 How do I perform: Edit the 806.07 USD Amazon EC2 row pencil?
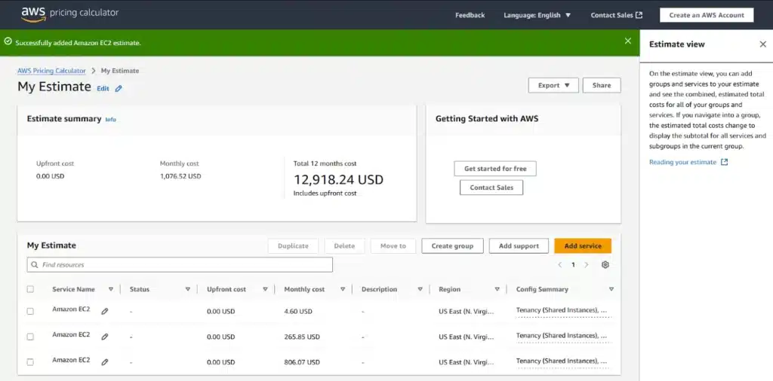tap(104, 362)
